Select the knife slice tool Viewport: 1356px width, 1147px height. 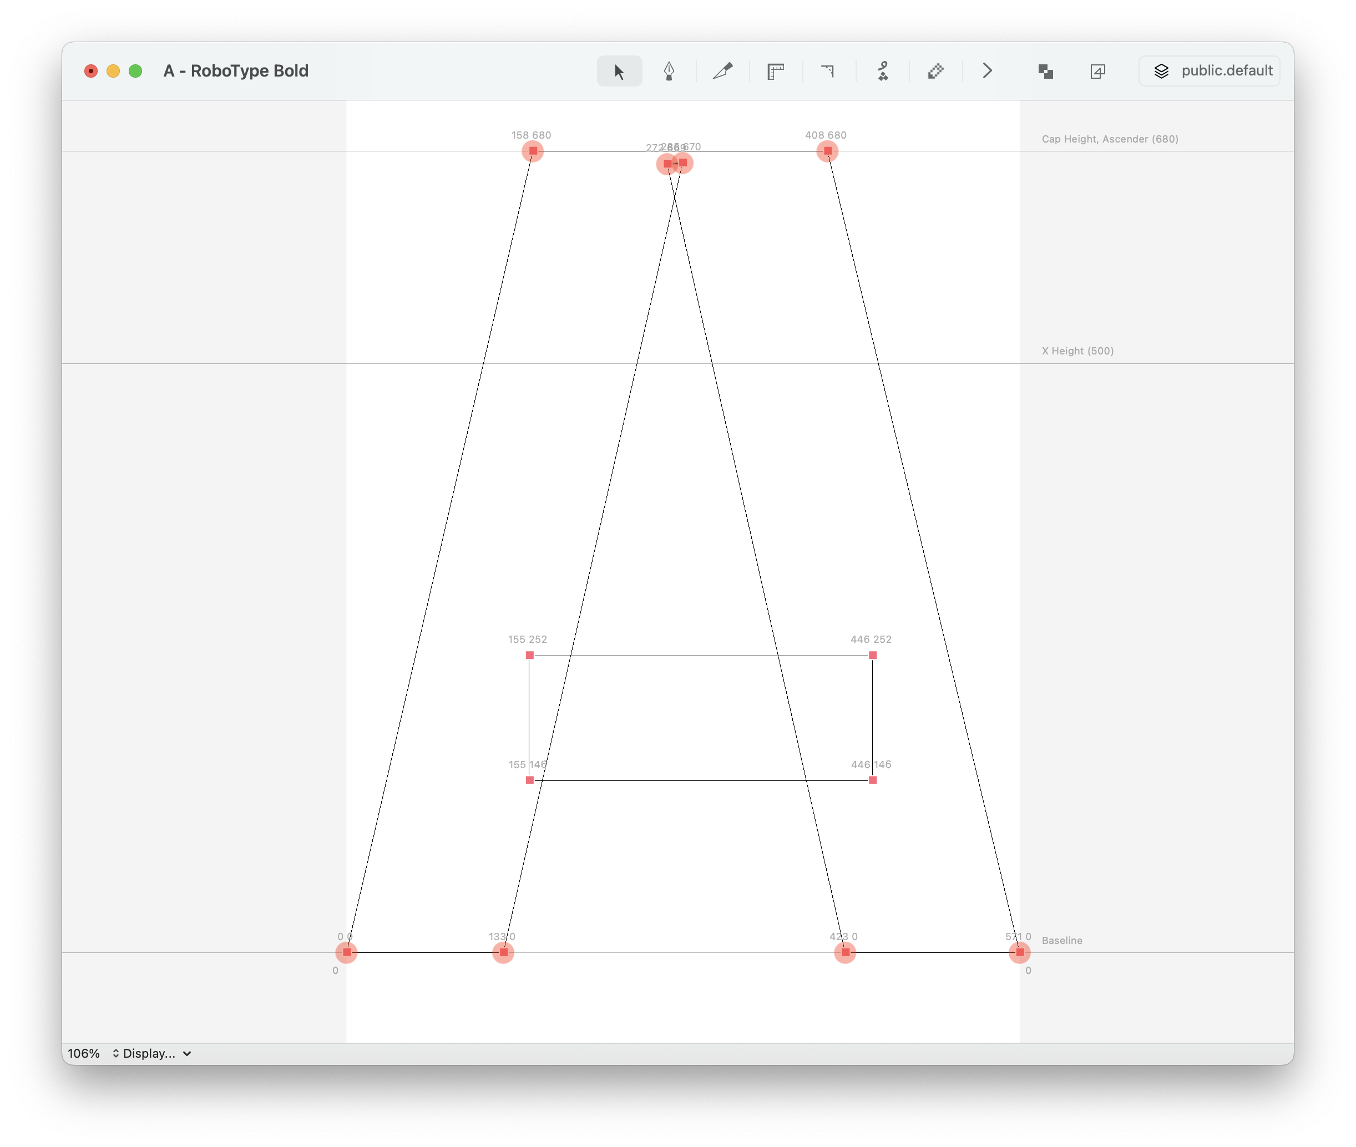pos(722,71)
